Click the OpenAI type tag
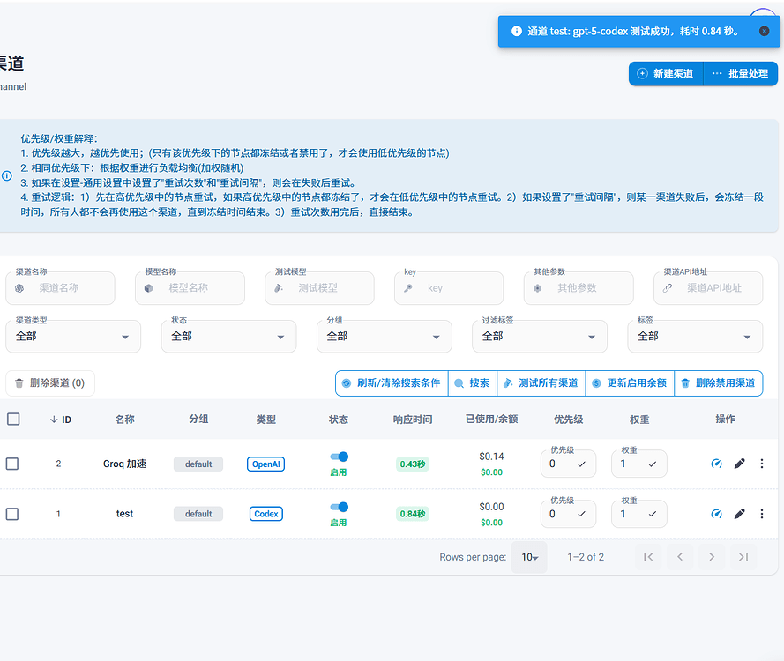The image size is (784, 661). coord(266,464)
